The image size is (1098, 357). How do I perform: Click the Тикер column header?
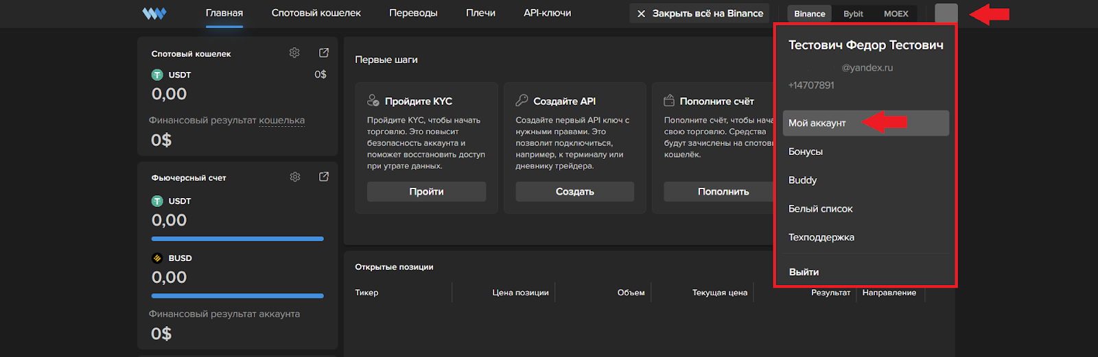(x=366, y=293)
